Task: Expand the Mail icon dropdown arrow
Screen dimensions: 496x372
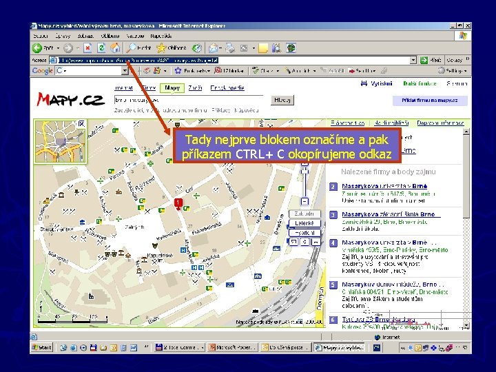Action: coord(220,48)
